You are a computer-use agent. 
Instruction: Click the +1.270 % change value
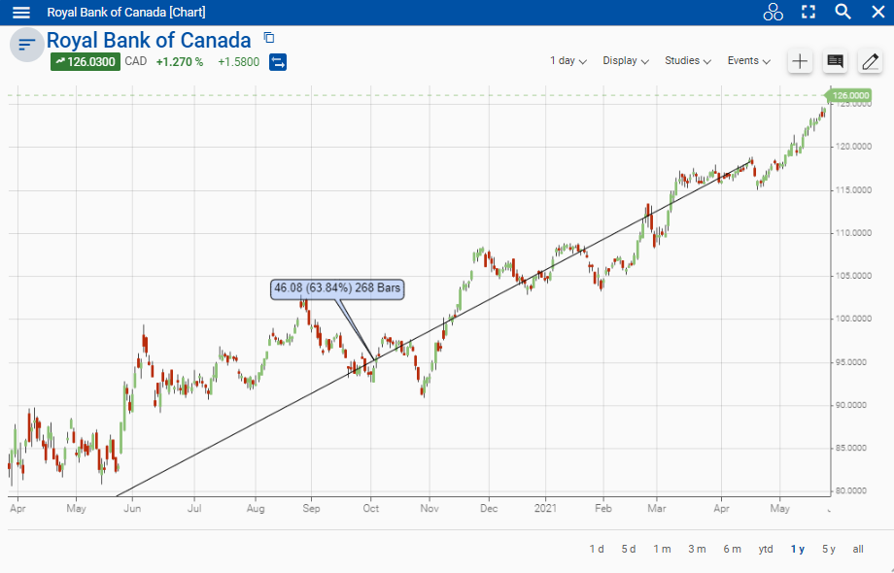pos(180,62)
